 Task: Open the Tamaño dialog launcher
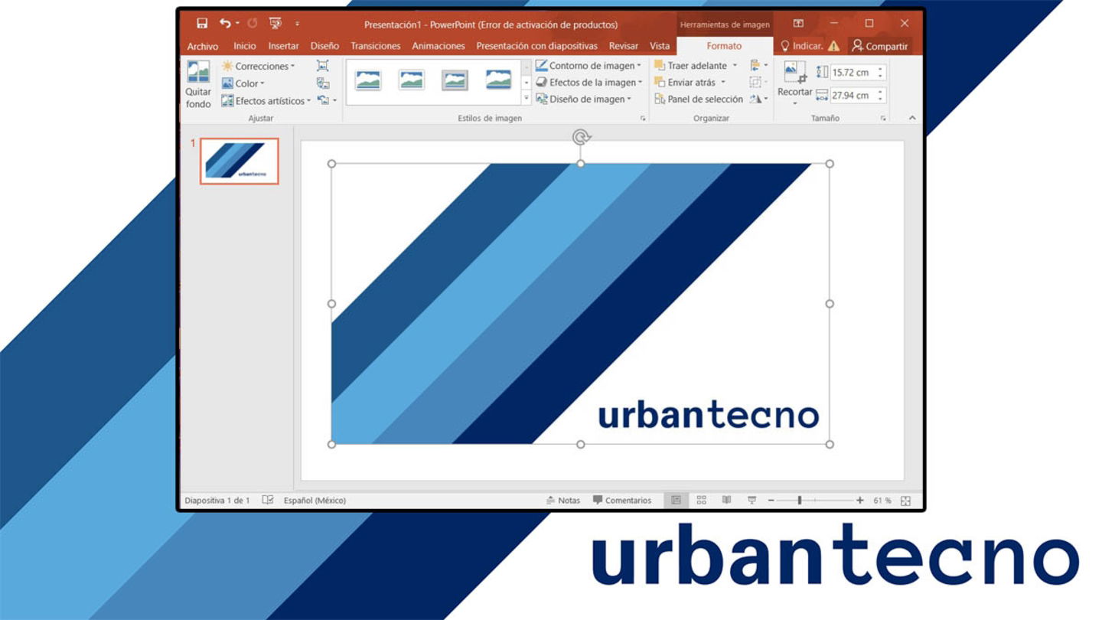883,119
